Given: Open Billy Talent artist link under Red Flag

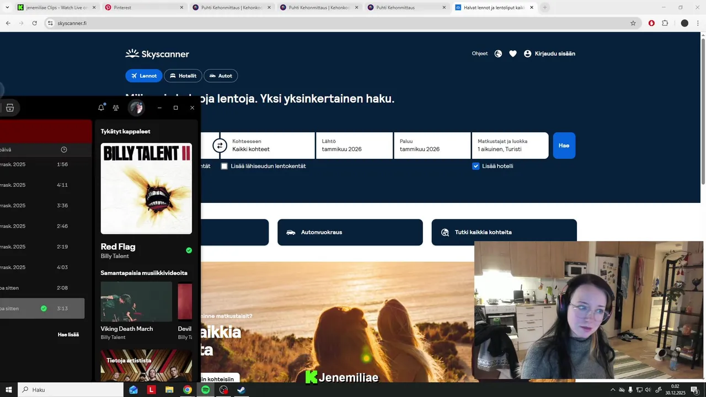Looking at the screenshot, I should [115, 256].
